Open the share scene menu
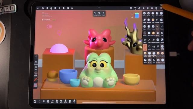 (x=47, y=8)
